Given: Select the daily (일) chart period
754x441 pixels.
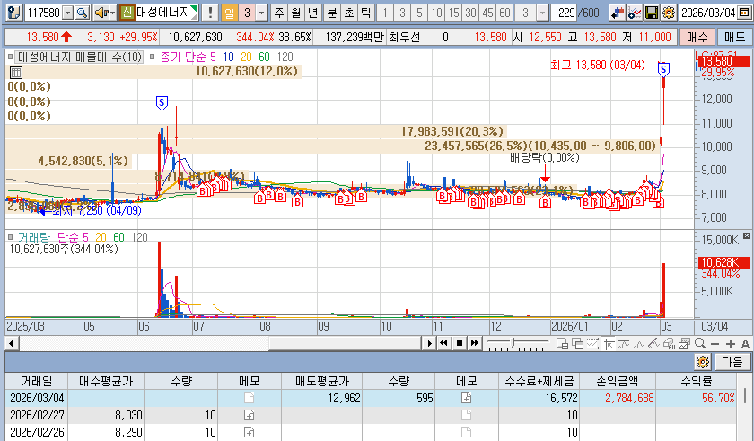Looking at the screenshot, I should coord(230,13).
